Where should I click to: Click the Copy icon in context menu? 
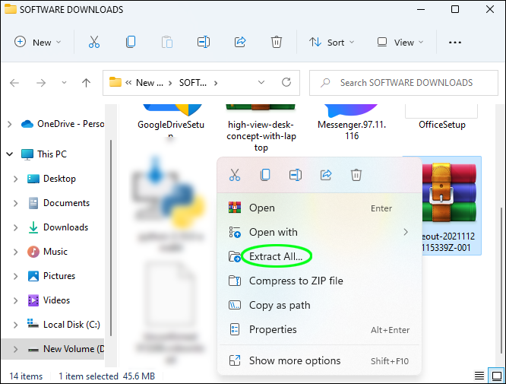pos(265,175)
